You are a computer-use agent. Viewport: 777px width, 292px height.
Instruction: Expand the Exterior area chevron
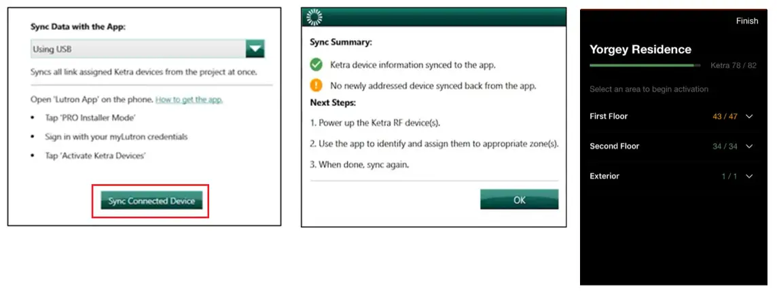point(749,176)
